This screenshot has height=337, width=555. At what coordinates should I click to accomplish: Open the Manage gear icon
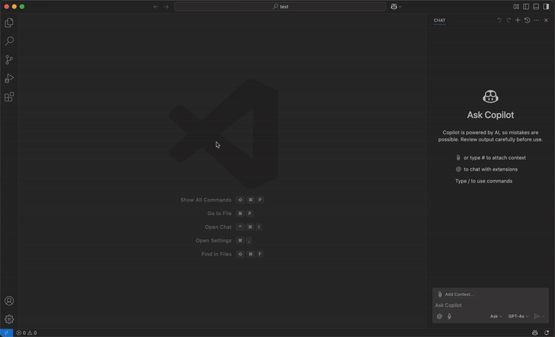[9, 319]
